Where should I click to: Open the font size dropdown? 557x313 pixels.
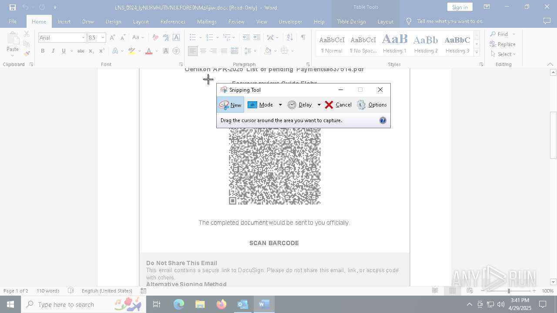(x=103, y=38)
